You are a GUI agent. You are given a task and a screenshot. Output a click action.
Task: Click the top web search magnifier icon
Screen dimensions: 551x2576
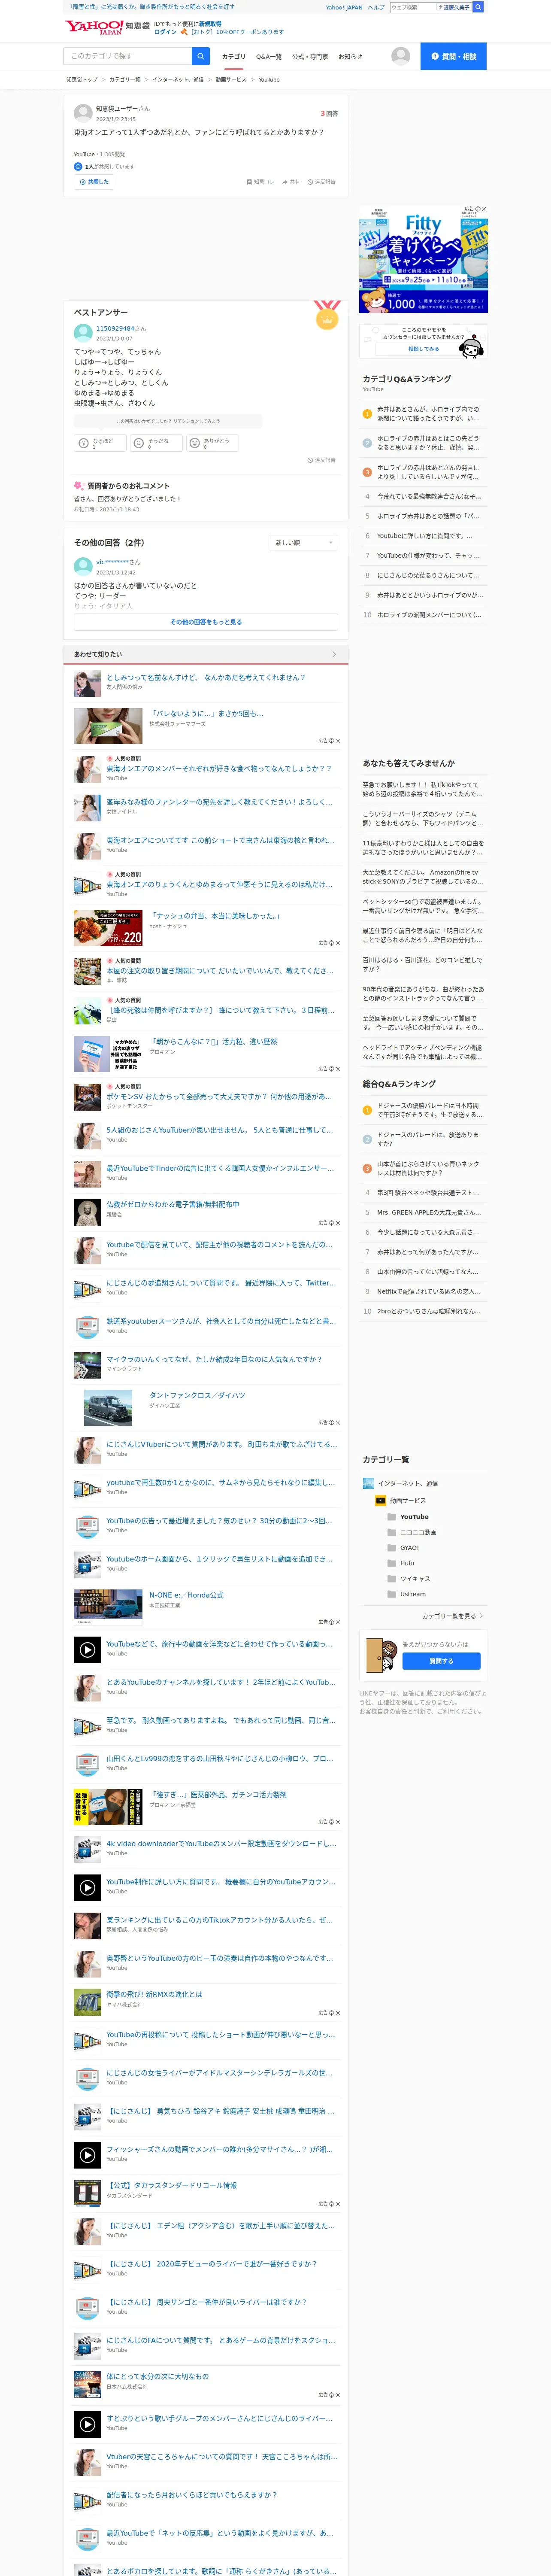coord(478,7)
